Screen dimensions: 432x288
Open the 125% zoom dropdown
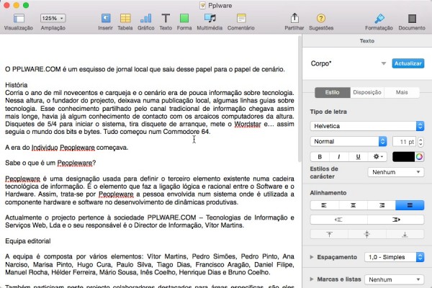point(53,19)
